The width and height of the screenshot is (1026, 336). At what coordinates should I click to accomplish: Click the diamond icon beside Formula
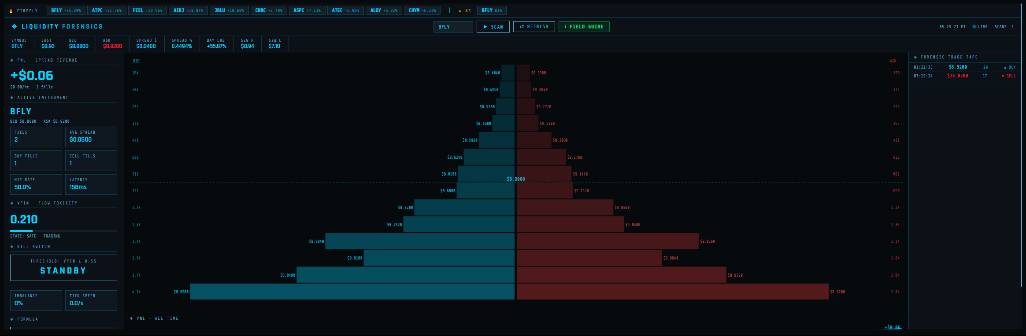coord(12,319)
